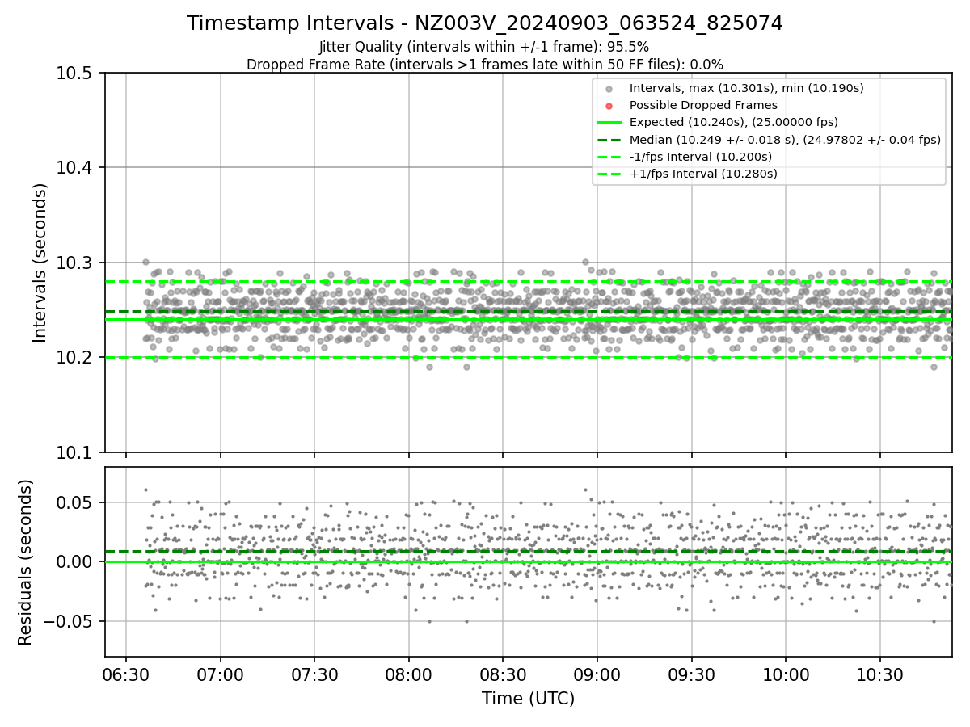
Task: Click the solid green Expected legend line
Action: coord(609,122)
